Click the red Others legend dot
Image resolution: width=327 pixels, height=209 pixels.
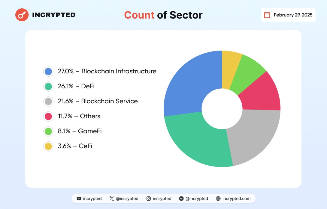tap(48, 116)
